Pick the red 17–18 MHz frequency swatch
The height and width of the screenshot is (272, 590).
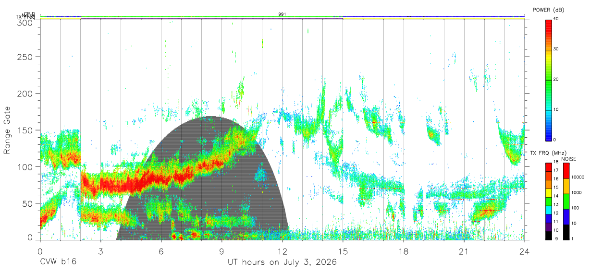[548, 167]
